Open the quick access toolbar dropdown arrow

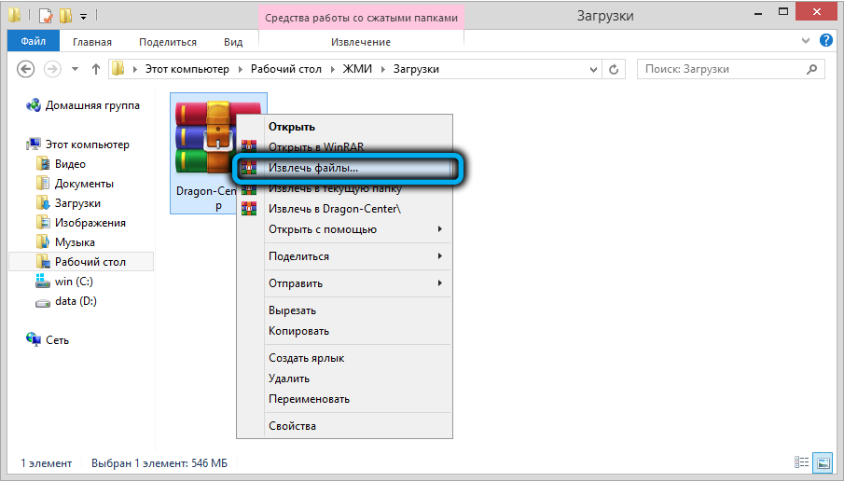(83, 17)
